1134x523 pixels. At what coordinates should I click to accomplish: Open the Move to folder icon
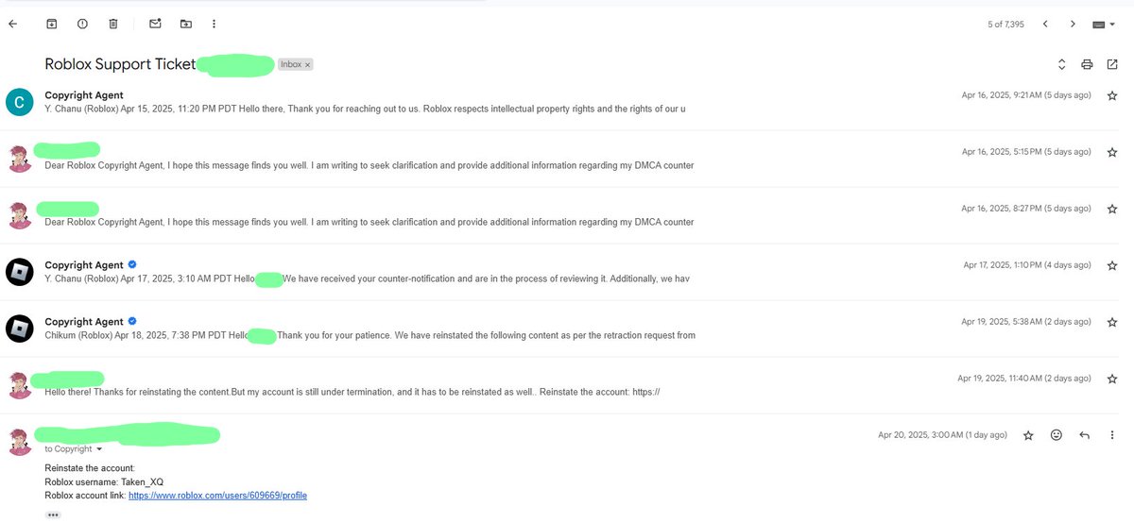(185, 24)
